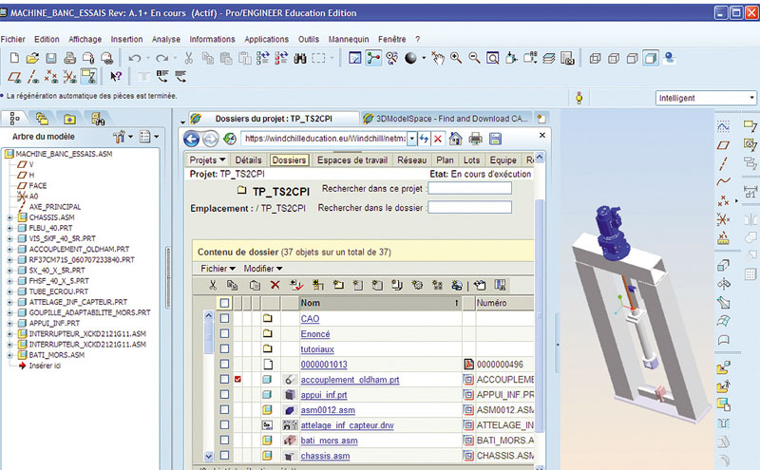Image resolution: width=760 pixels, height=470 pixels.
Task: Click the Rechercher dans le dossier field
Action: tap(469, 207)
